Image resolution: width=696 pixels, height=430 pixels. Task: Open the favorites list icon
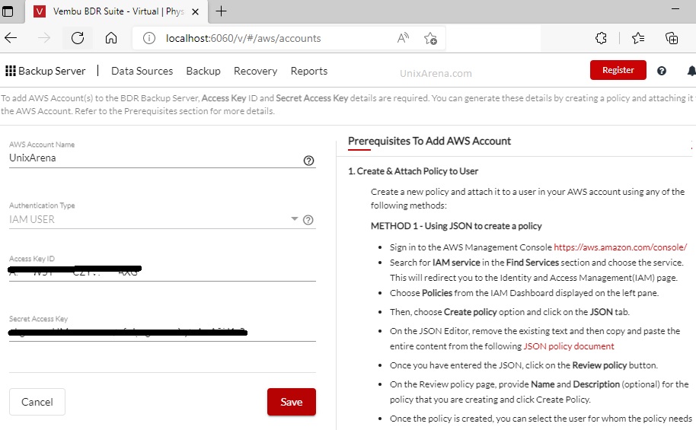(x=638, y=38)
